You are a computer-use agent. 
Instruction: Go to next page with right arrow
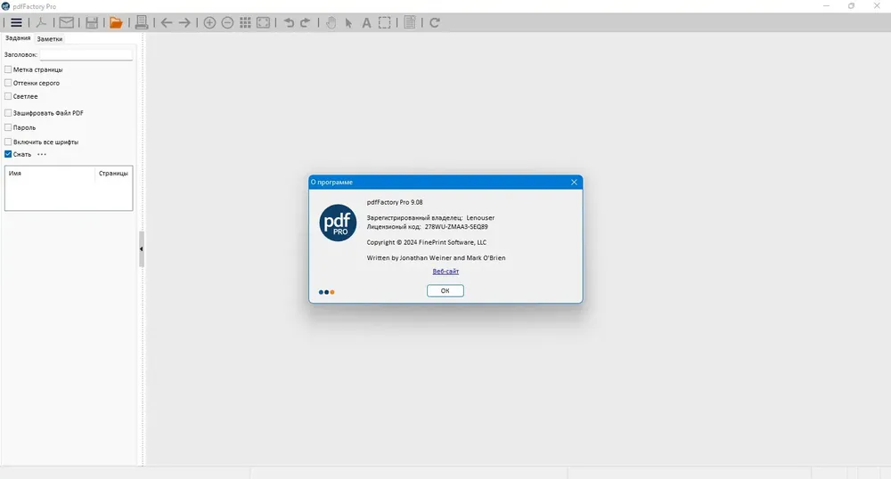tap(184, 22)
